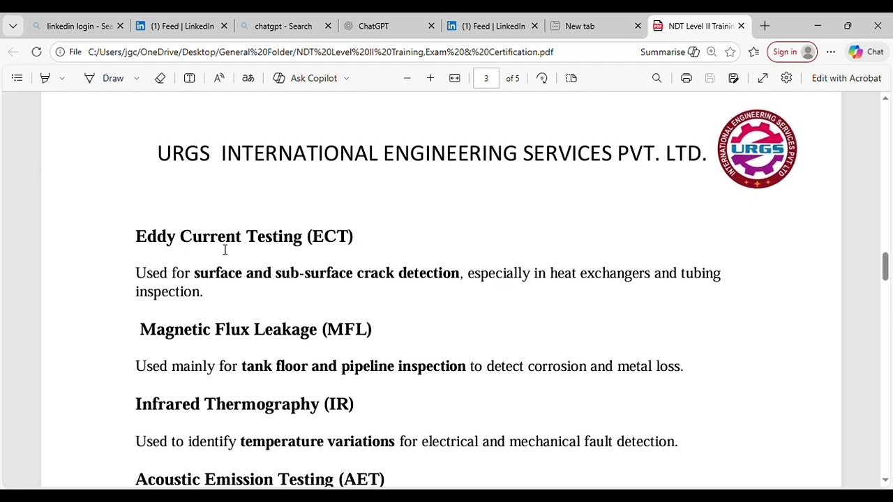Select the Draw tool
The height and width of the screenshot is (502, 893).
104,78
